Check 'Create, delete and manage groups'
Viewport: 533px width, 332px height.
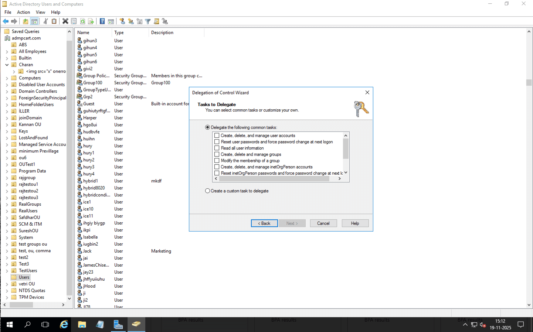[217, 154]
